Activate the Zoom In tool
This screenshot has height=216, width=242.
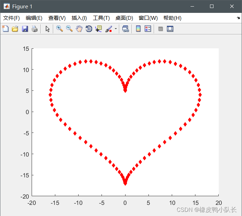coord(59,29)
